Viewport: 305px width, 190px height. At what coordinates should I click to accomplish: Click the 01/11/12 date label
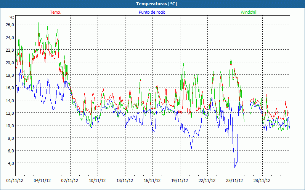(x=15, y=180)
